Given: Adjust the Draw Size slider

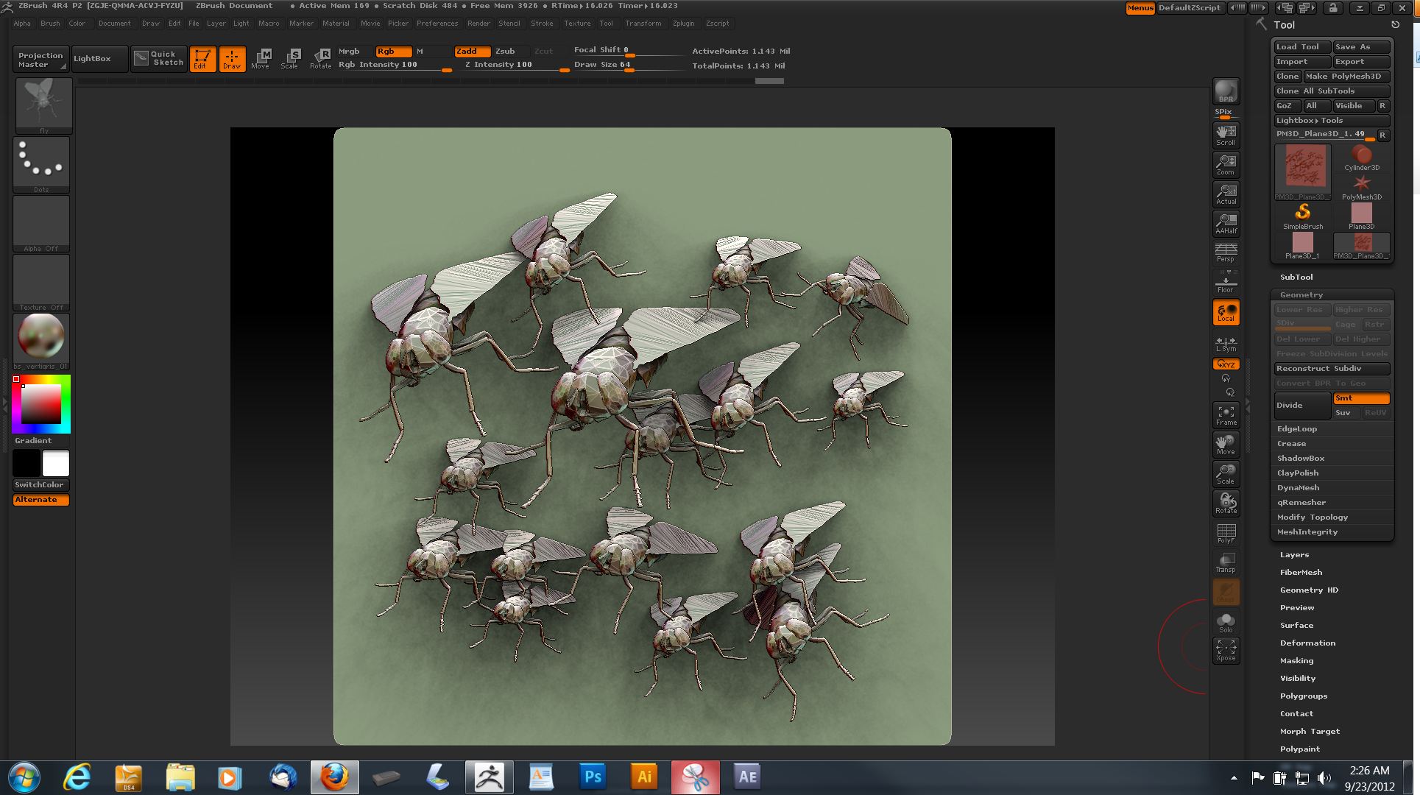Looking at the screenshot, I should [629, 66].
